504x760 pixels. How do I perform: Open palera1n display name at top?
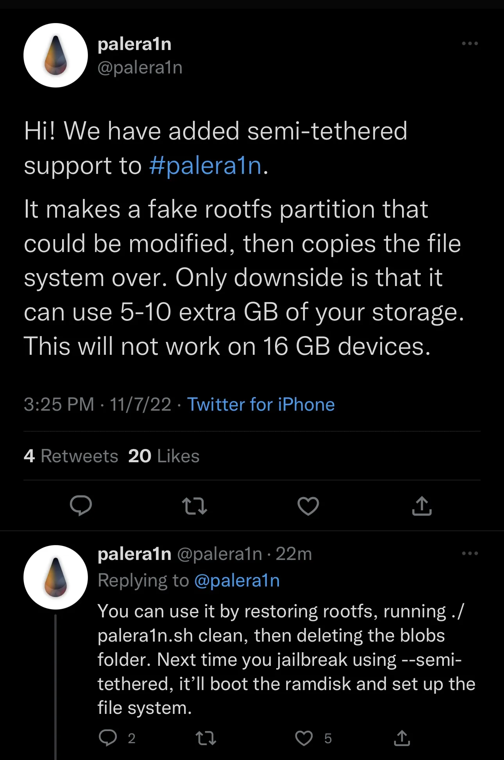(134, 44)
